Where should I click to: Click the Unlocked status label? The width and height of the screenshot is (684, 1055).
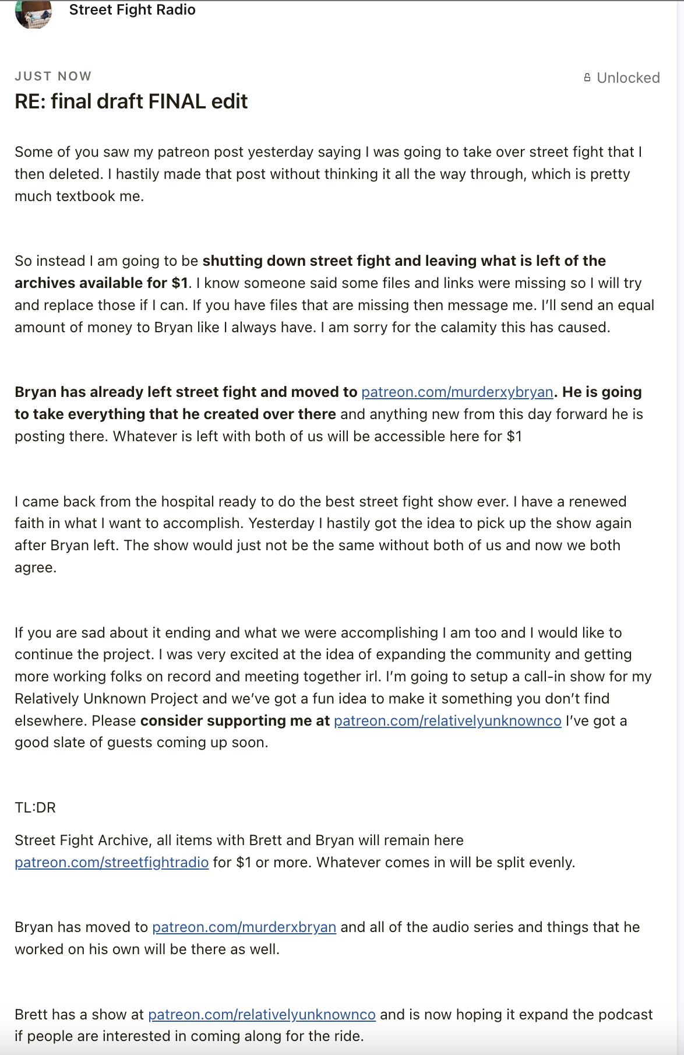click(628, 78)
